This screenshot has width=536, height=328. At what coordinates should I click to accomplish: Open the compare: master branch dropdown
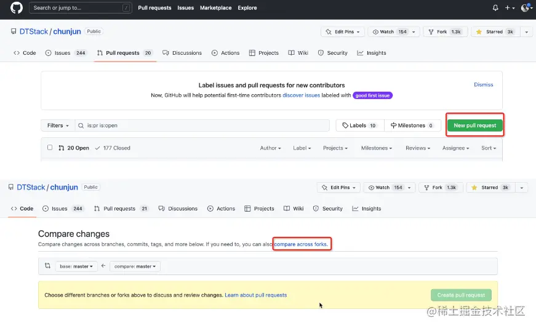135,266
